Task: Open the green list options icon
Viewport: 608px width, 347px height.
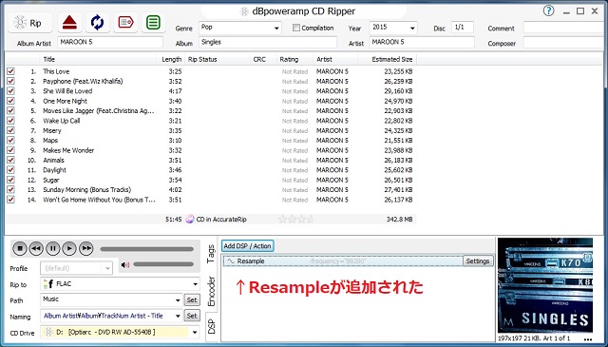Action: click(x=154, y=23)
